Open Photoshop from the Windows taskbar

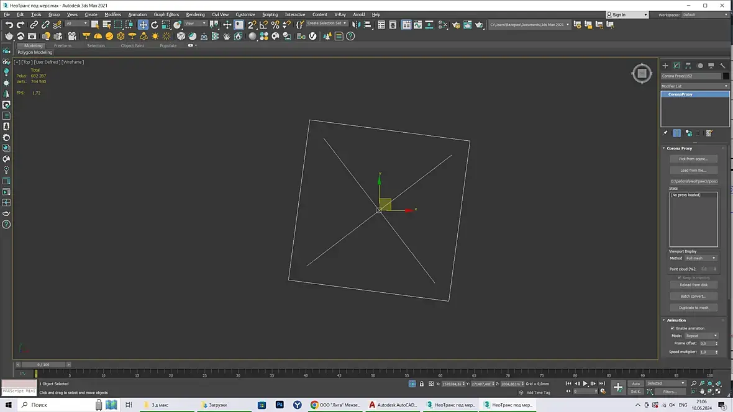280,405
